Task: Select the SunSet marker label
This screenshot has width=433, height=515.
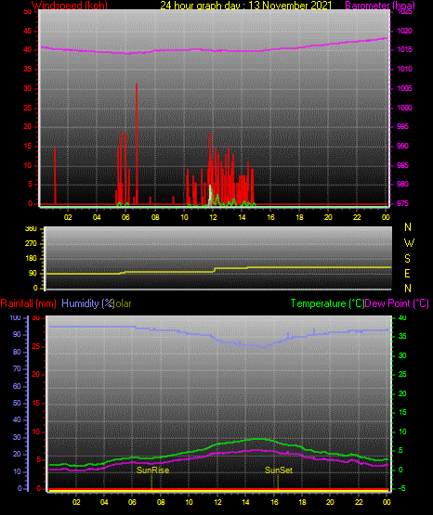Action: [x=279, y=470]
